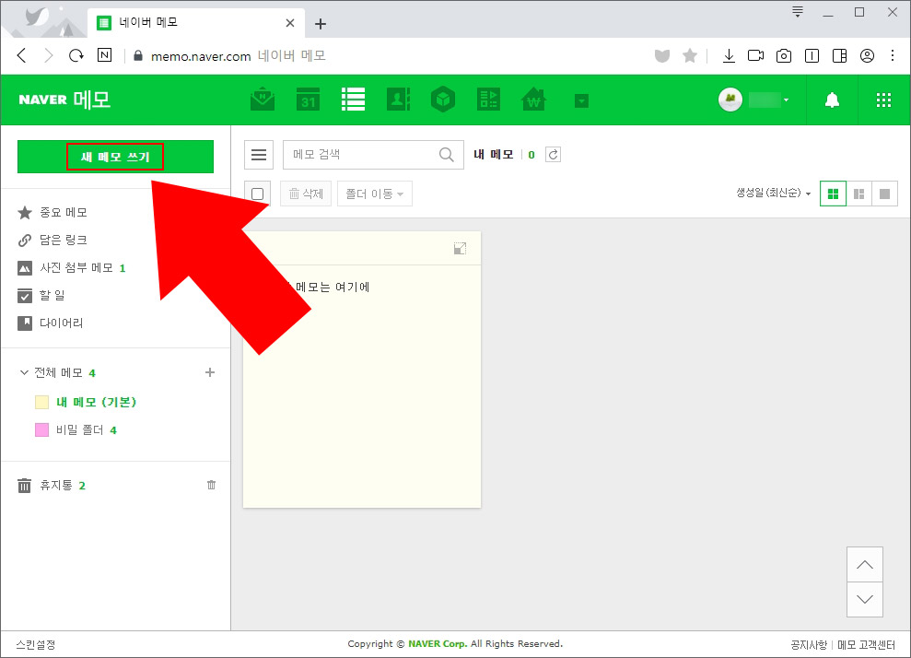Toggle the browser side panel icon
The width and height of the screenshot is (911, 658).
[x=839, y=56]
